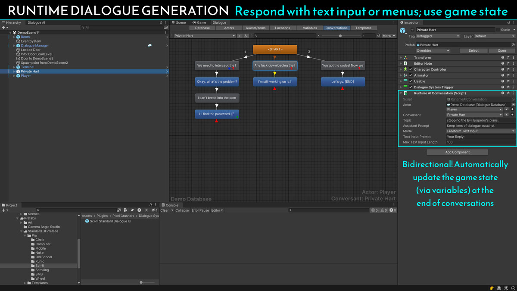Click the prefab Open button
Viewport: 517px width, 291px height.
pyautogui.click(x=502, y=50)
